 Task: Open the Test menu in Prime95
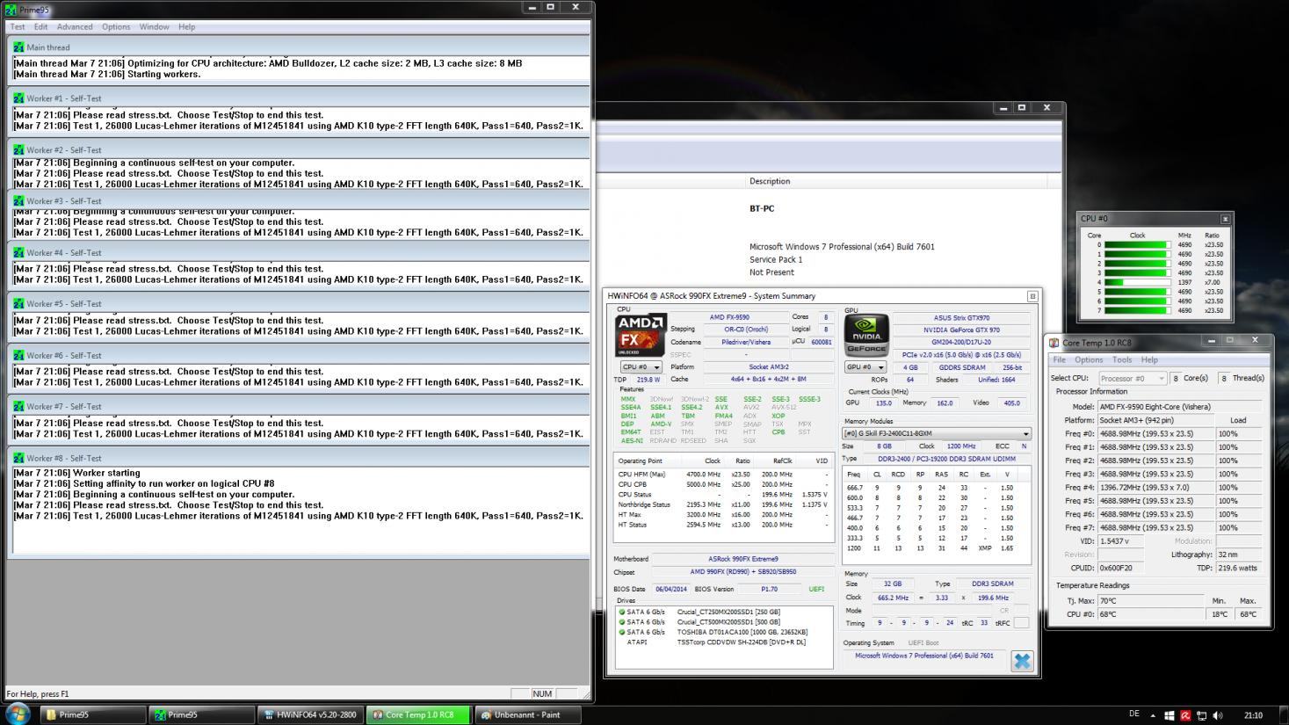click(18, 27)
